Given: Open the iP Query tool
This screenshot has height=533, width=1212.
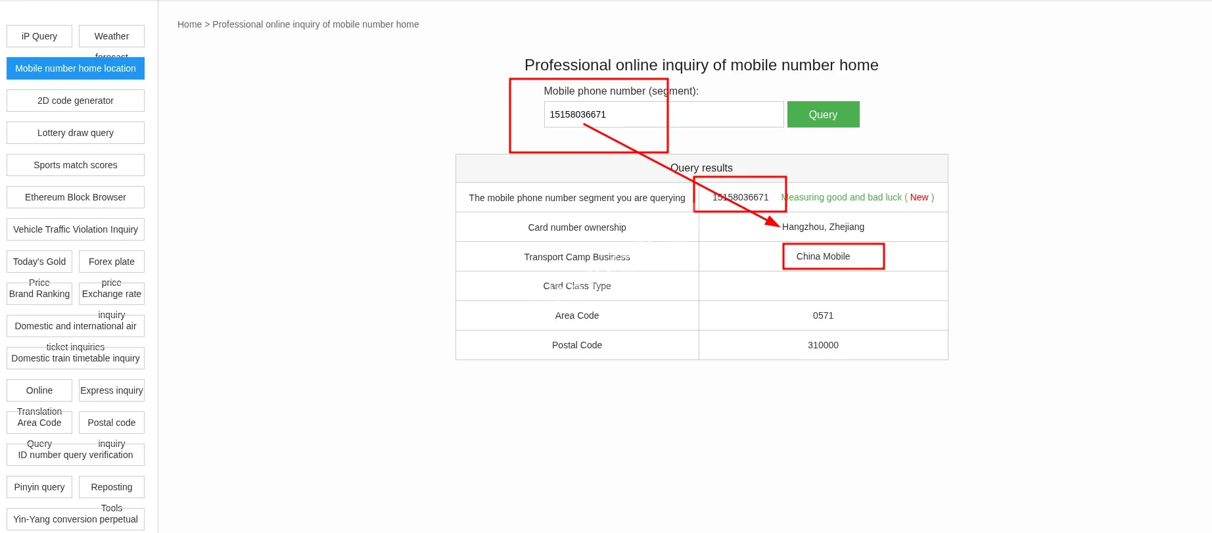Looking at the screenshot, I should [39, 36].
